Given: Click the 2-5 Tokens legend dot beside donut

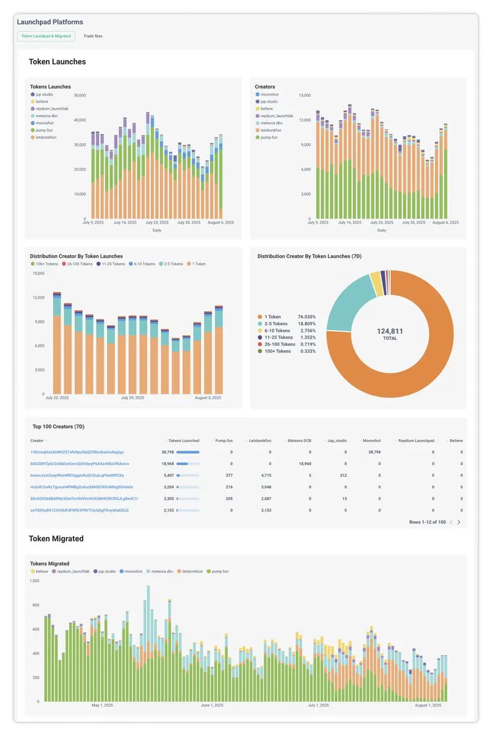Looking at the screenshot, I should click(260, 323).
